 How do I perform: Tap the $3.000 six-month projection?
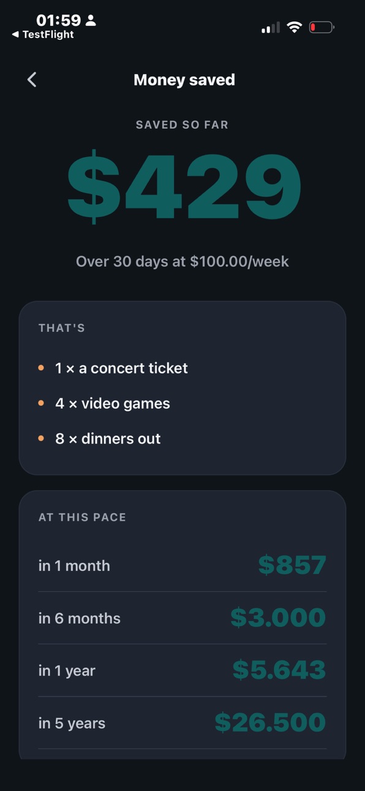278,617
